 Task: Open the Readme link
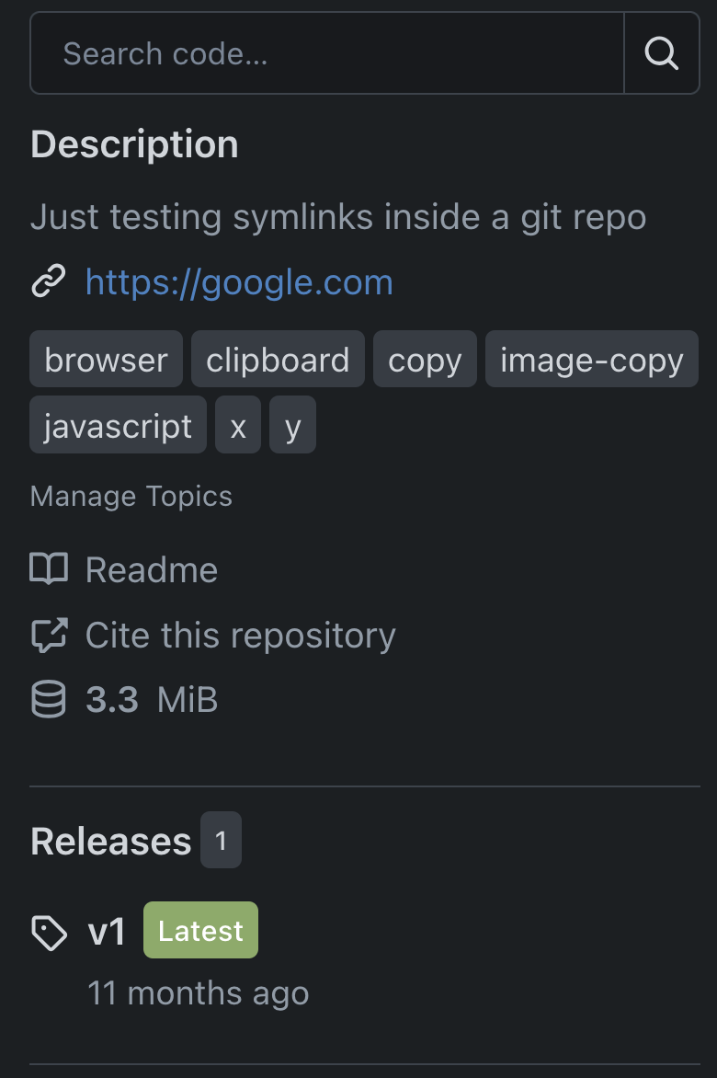point(152,570)
